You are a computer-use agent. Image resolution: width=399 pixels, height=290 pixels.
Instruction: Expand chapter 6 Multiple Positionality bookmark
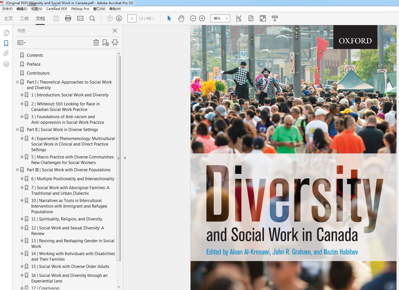pos(22,179)
